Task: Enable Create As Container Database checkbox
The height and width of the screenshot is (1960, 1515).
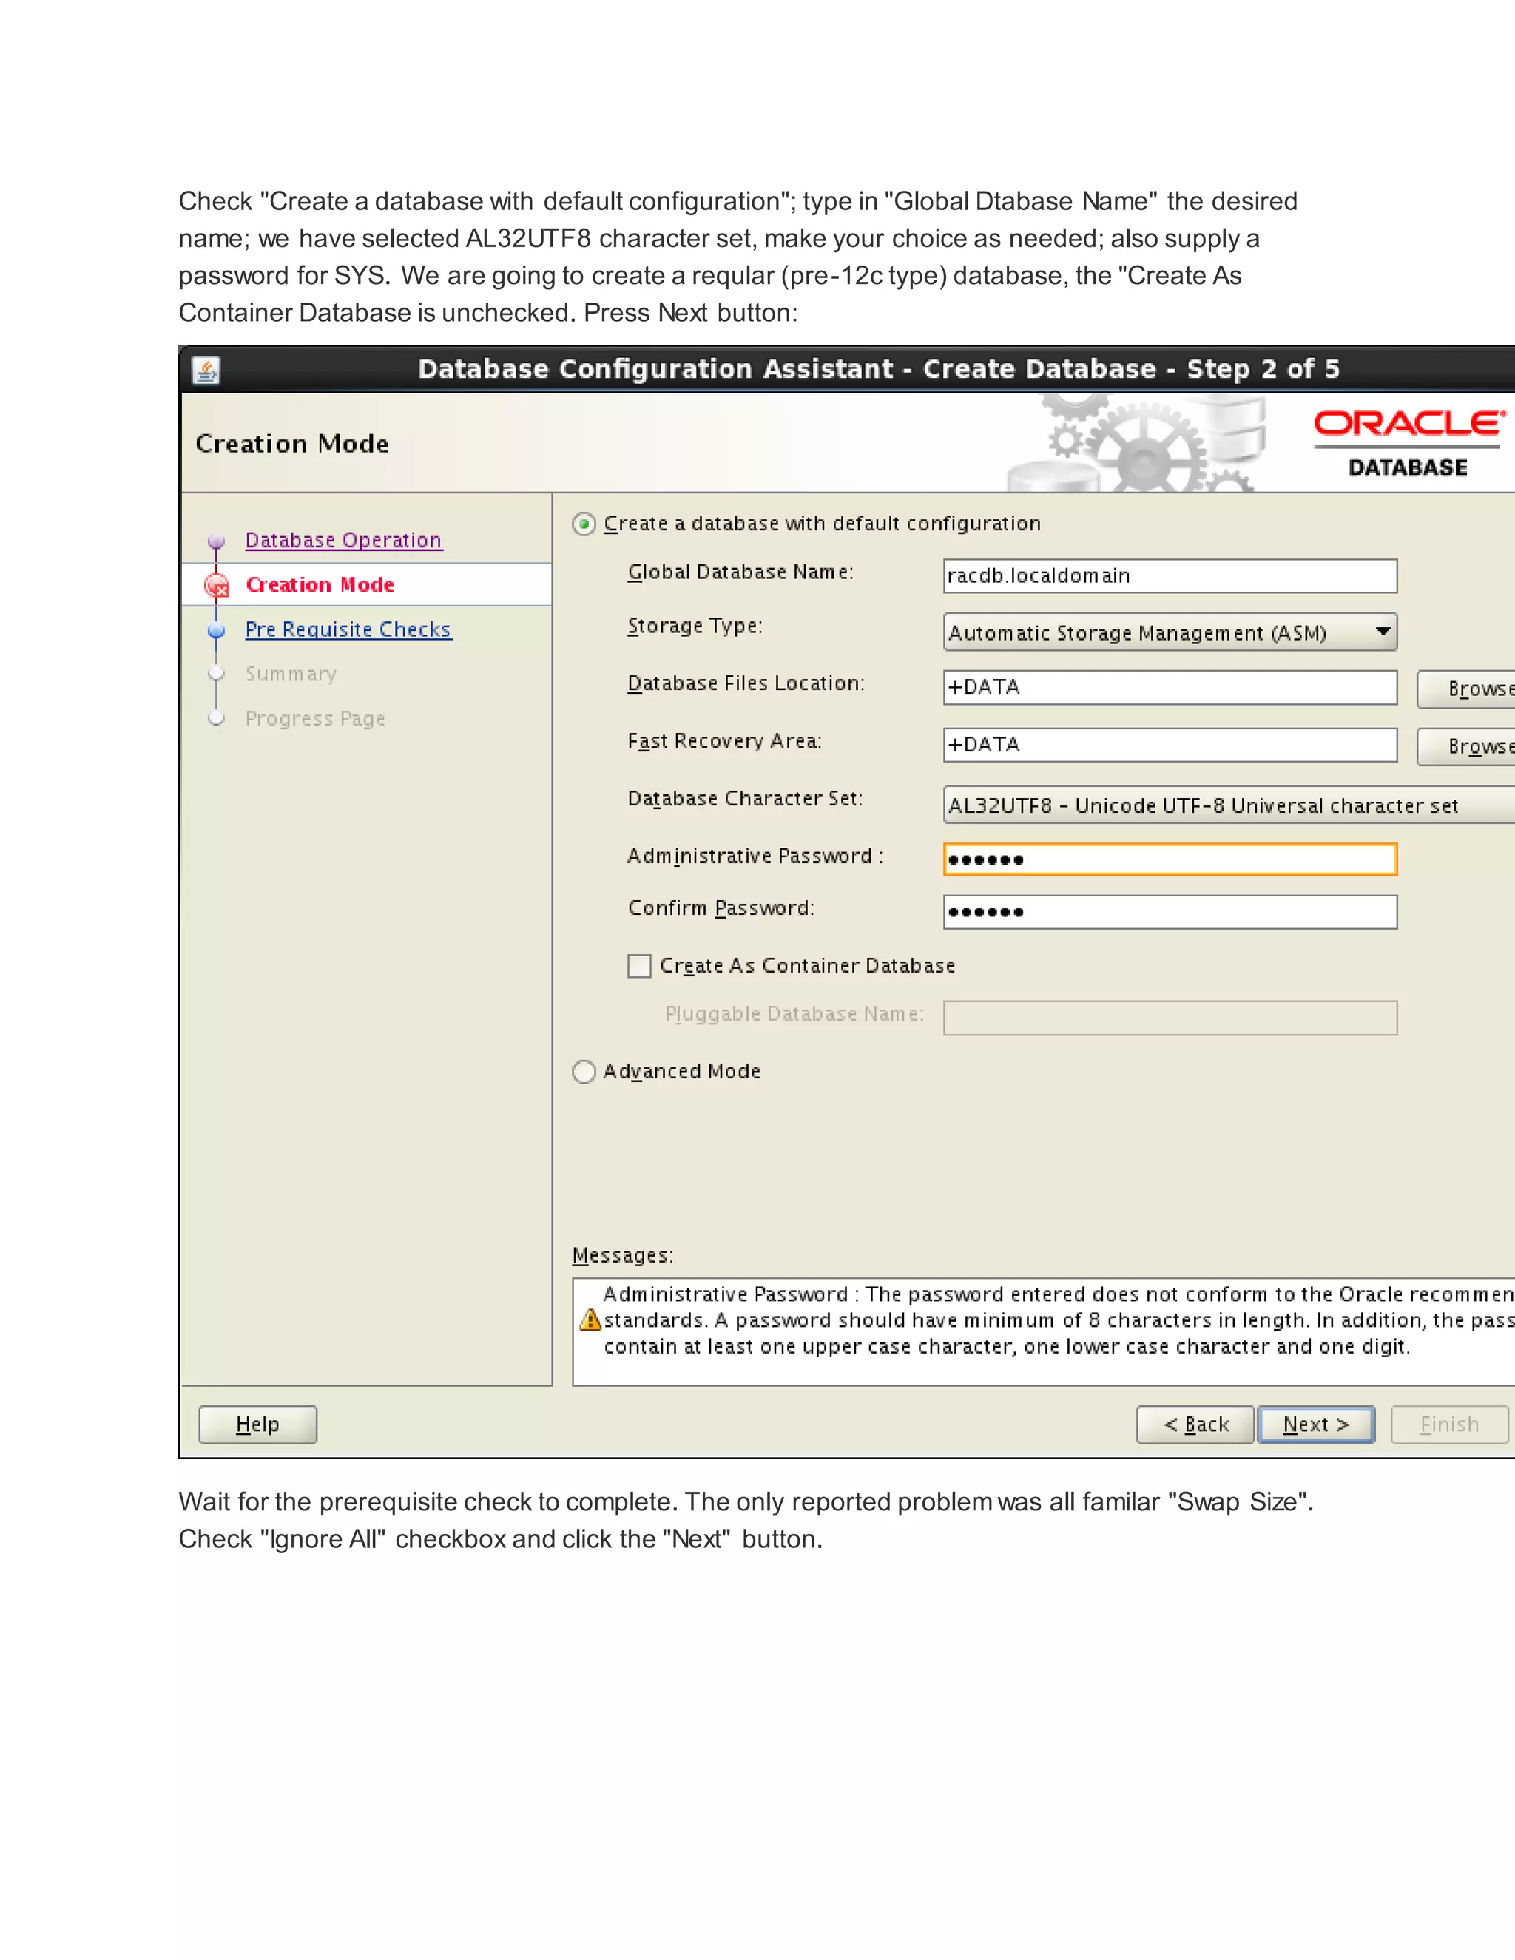Action: coord(639,966)
